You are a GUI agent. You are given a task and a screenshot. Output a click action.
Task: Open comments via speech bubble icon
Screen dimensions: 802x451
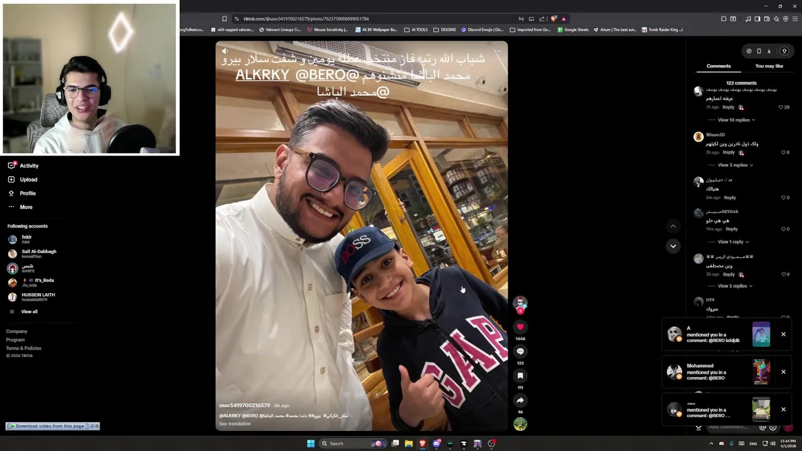pos(520,351)
